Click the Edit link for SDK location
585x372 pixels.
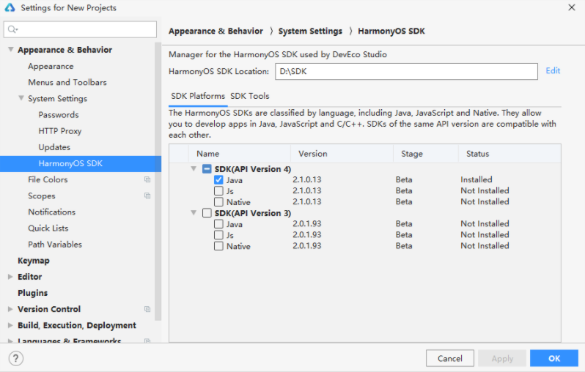point(553,71)
